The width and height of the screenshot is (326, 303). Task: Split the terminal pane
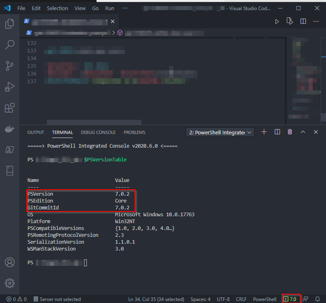pos(277,132)
